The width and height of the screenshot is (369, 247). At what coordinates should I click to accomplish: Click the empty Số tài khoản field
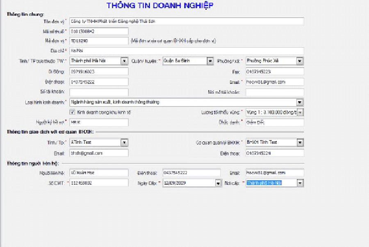[99, 92]
